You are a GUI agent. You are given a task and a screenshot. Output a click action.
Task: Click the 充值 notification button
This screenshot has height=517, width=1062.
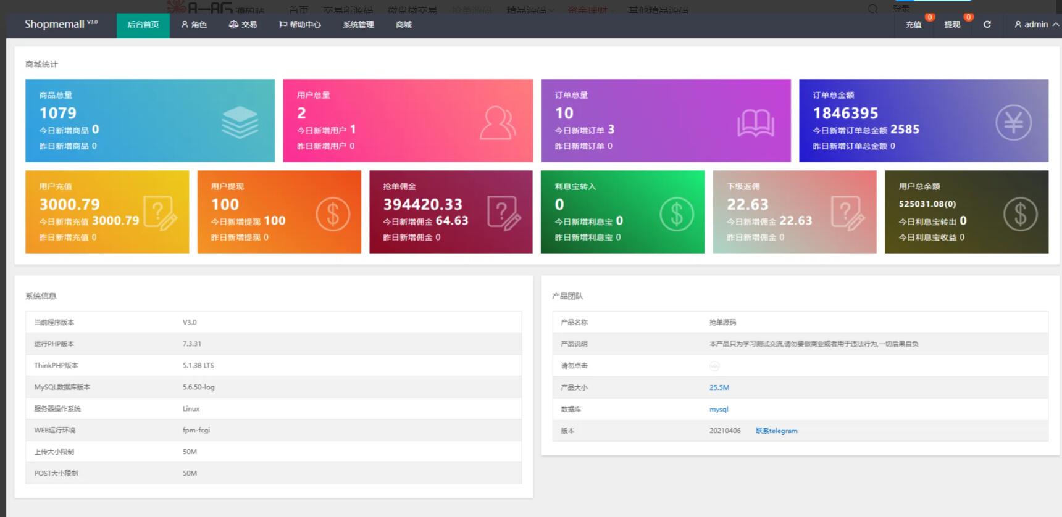(x=913, y=25)
